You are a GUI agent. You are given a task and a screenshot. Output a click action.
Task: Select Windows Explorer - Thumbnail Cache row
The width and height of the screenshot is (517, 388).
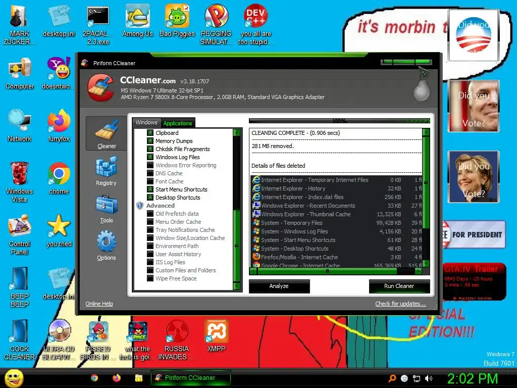[x=336, y=214]
